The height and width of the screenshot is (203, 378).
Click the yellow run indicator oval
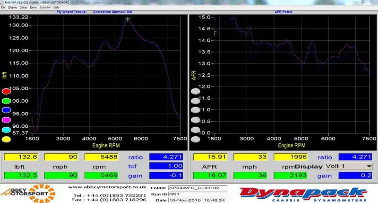click(x=6, y=140)
